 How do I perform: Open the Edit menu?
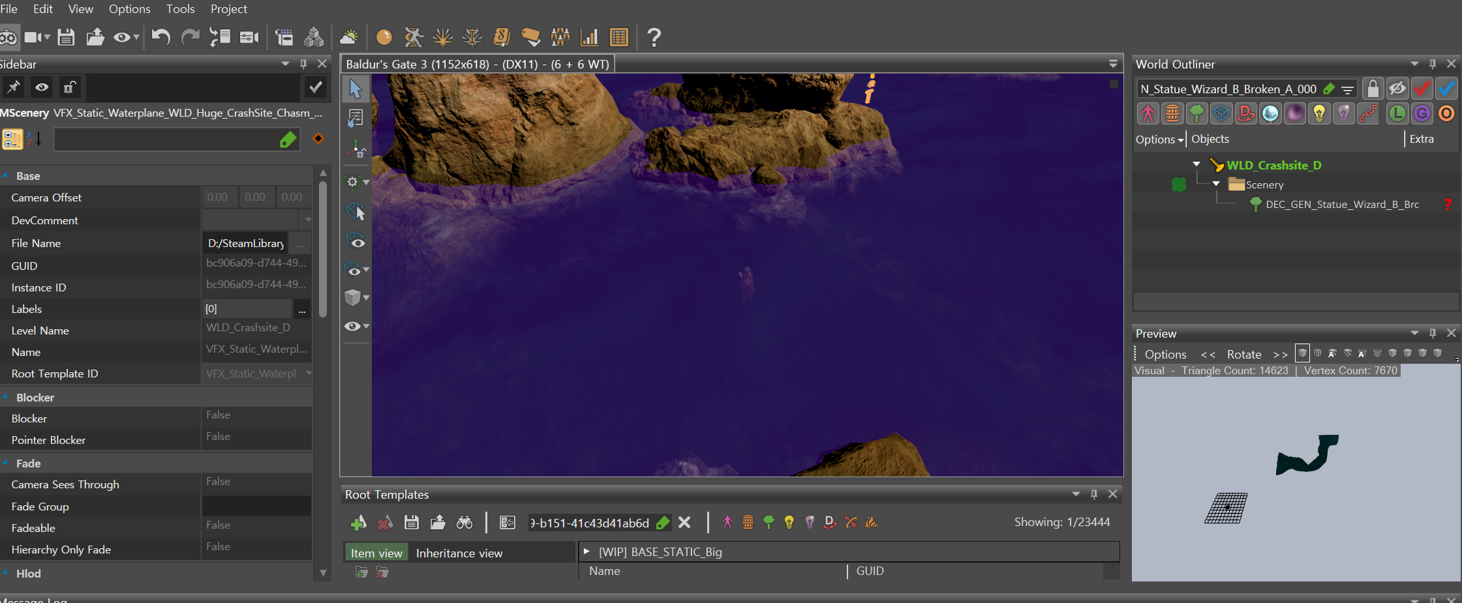[43, 8]
